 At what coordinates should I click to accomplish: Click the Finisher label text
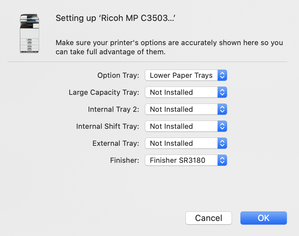point(124,160)
